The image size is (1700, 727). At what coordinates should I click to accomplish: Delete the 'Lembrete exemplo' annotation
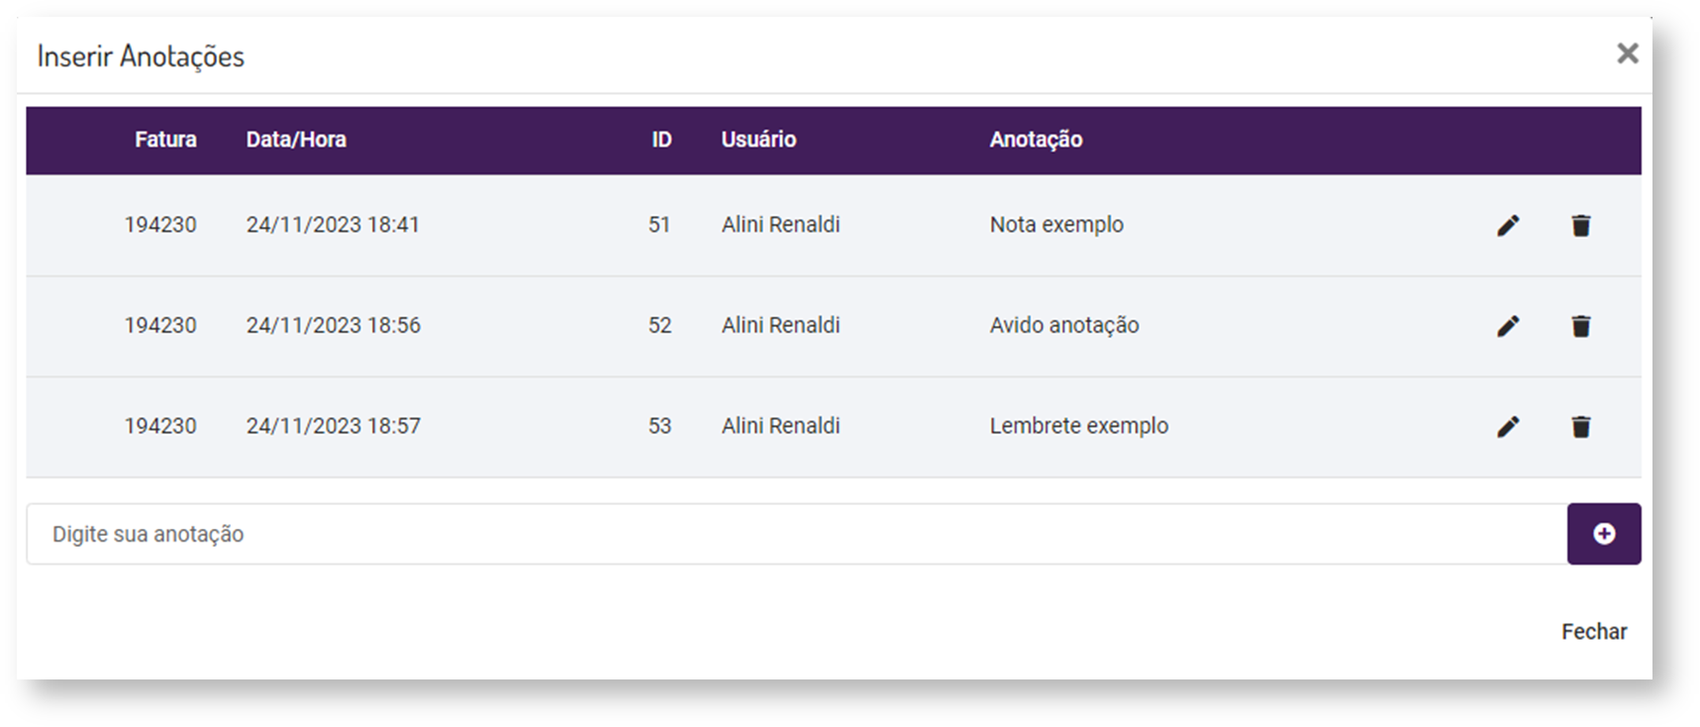[x=1581, y=427]
